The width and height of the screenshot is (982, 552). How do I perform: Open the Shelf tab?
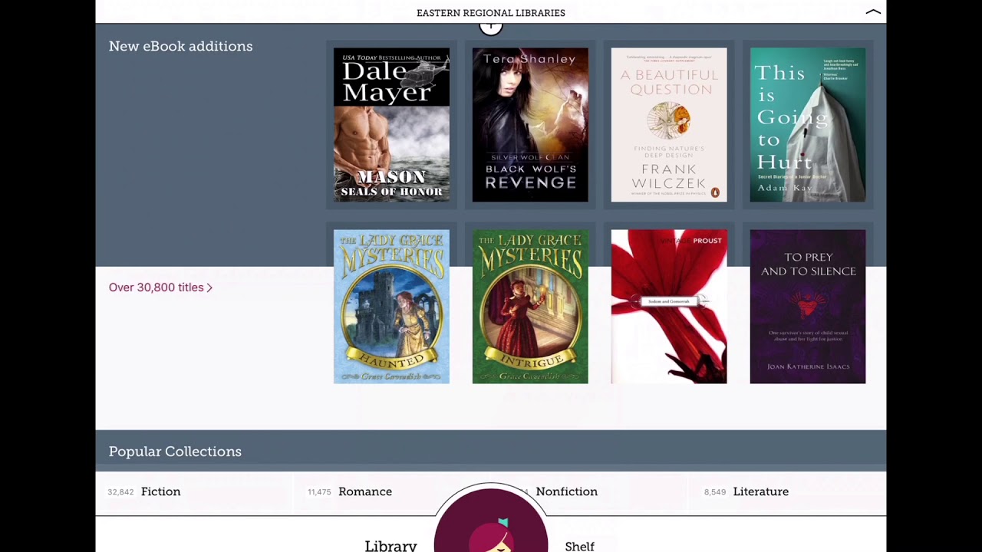(x=579, y=546)
